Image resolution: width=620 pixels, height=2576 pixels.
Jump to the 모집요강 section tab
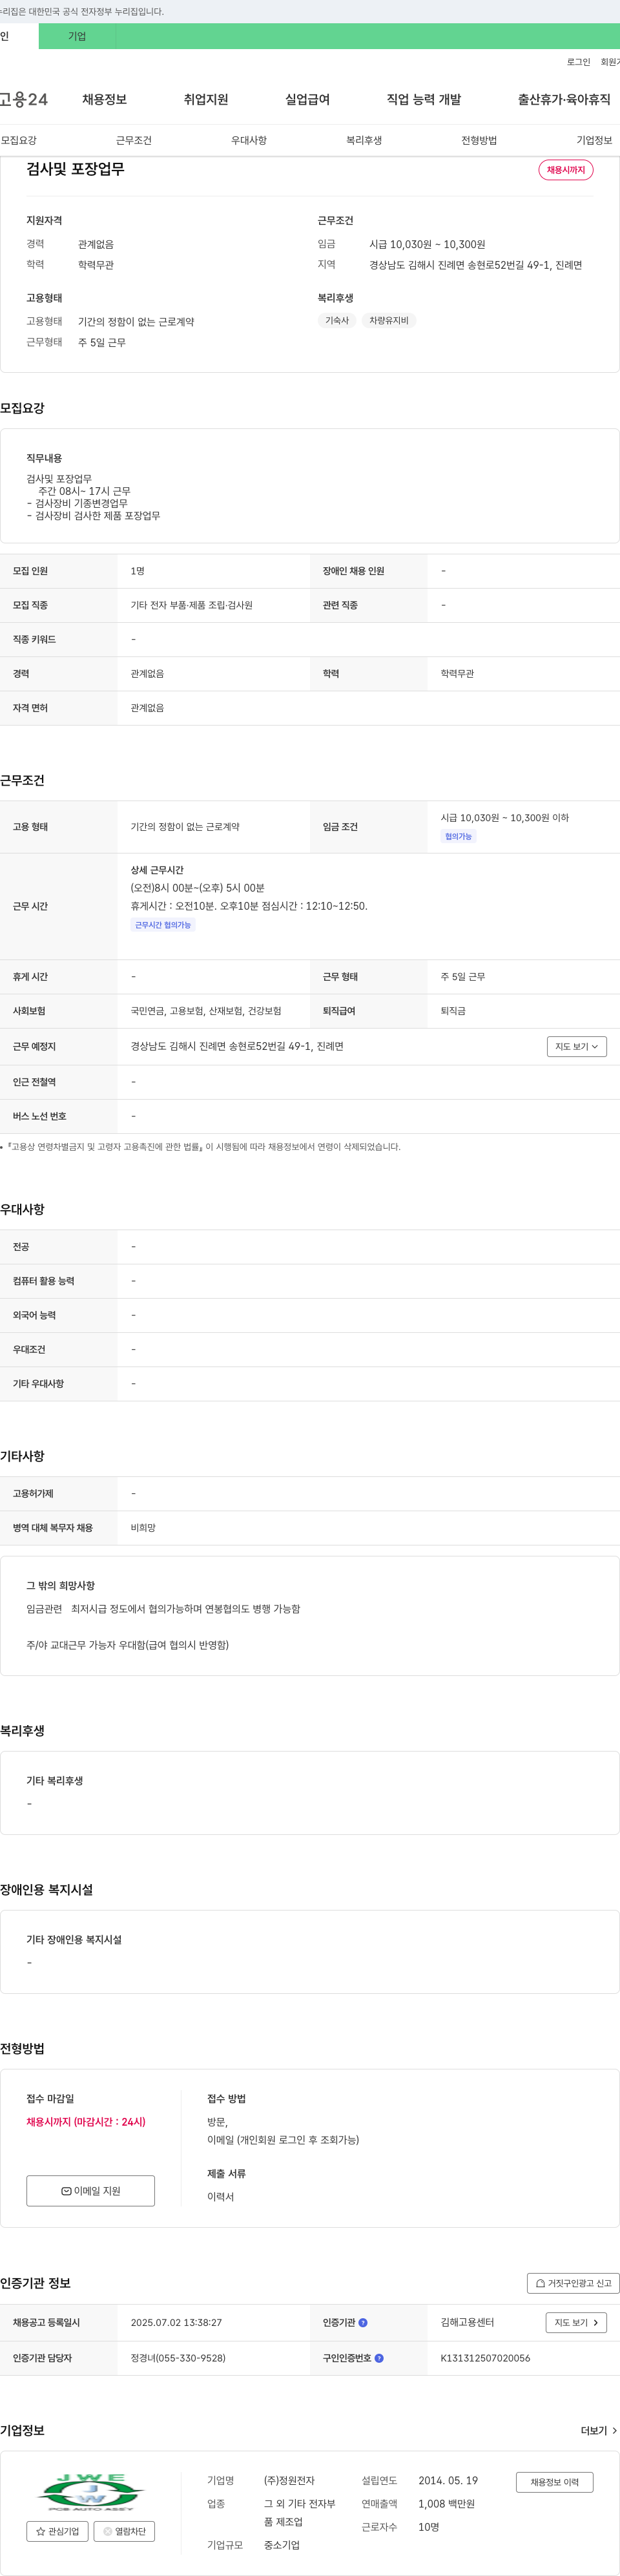(x=19, y=140)
